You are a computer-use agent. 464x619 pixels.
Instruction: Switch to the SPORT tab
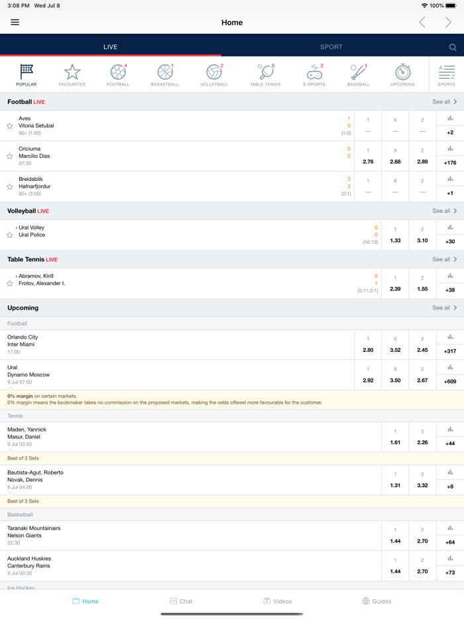click(x=331, y=47)
